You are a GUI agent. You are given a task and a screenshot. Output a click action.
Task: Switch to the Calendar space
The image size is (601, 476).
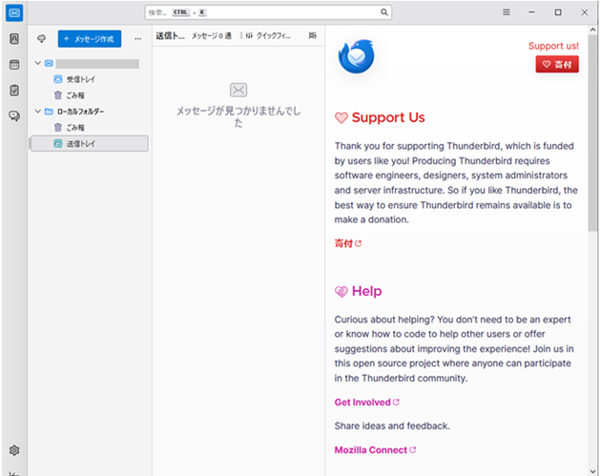tap(14, 65)
